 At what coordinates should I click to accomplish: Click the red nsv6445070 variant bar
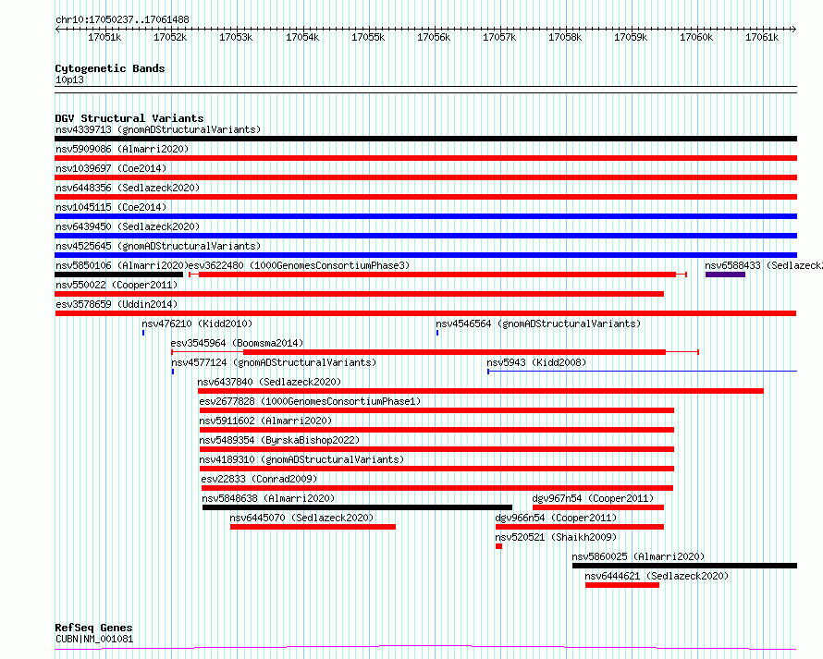click(x=313, y=527)
